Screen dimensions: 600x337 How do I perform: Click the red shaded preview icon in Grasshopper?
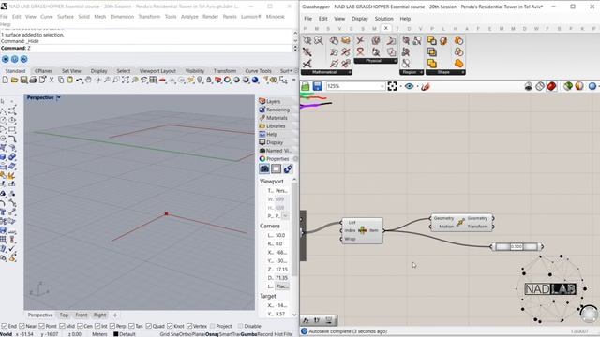(x=551, y=86)
